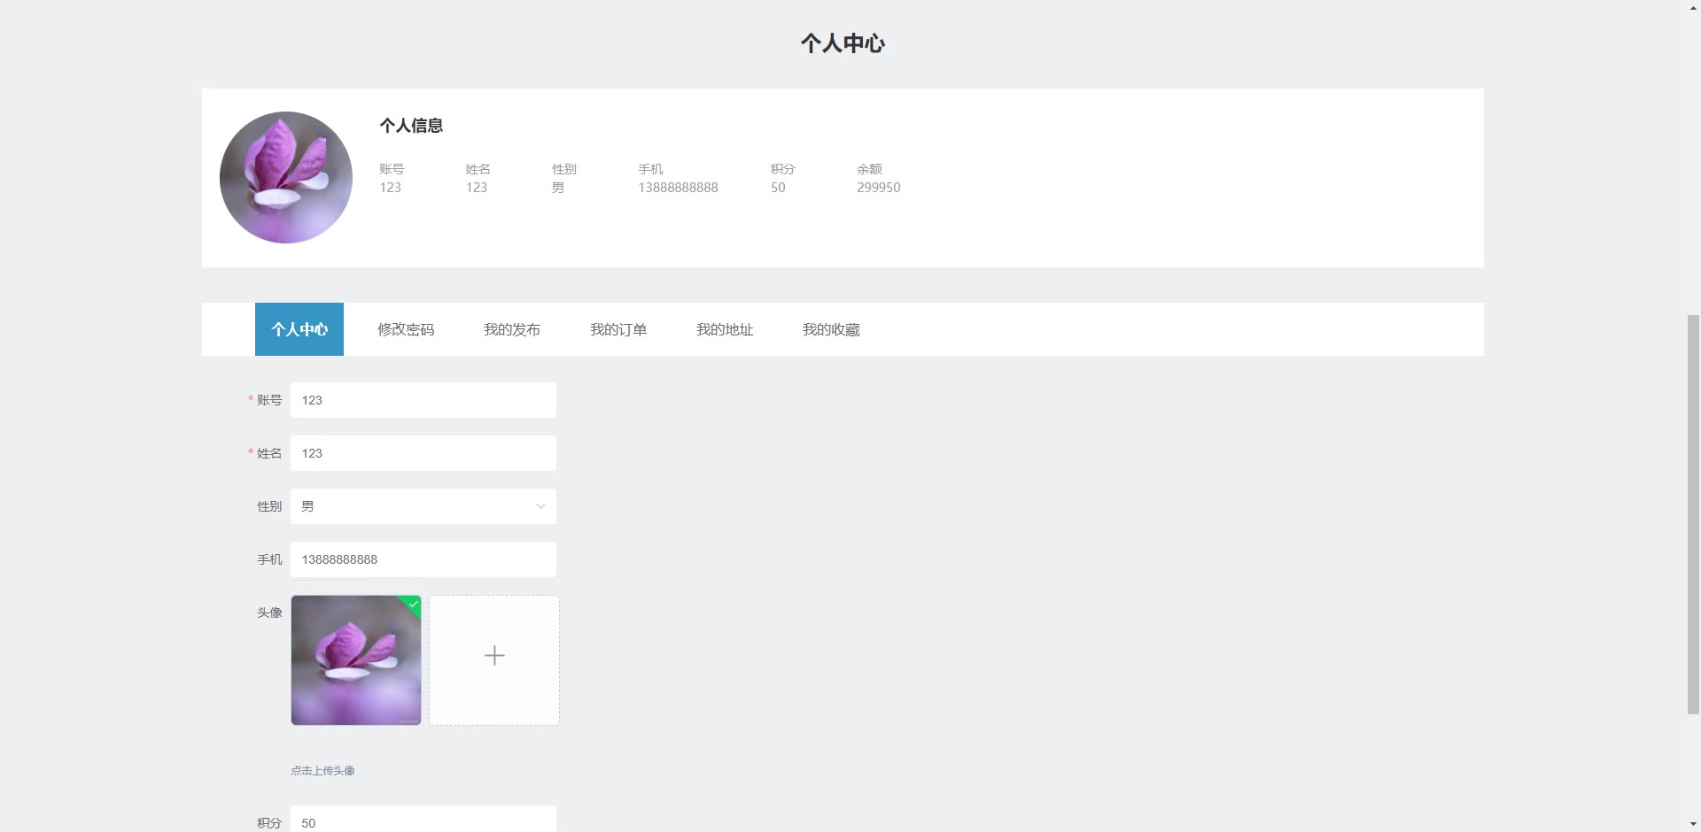
Task: Click the plus icon to upload avatar
Action: pos(494,656)
